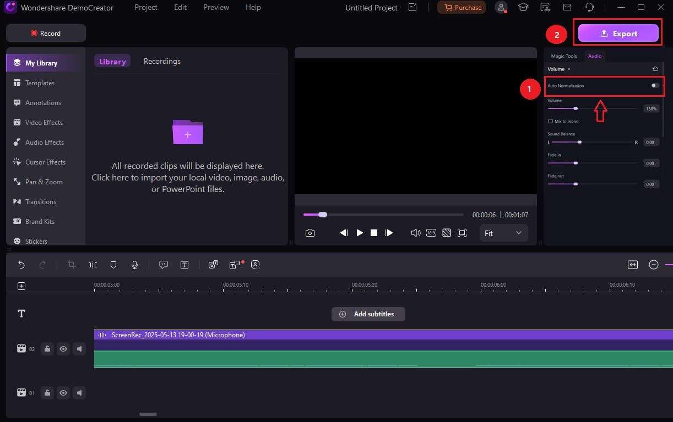The image size is (673, 422).
Task: Click the text-to-speech icon with red dot
Action: (x=235, y=265)
